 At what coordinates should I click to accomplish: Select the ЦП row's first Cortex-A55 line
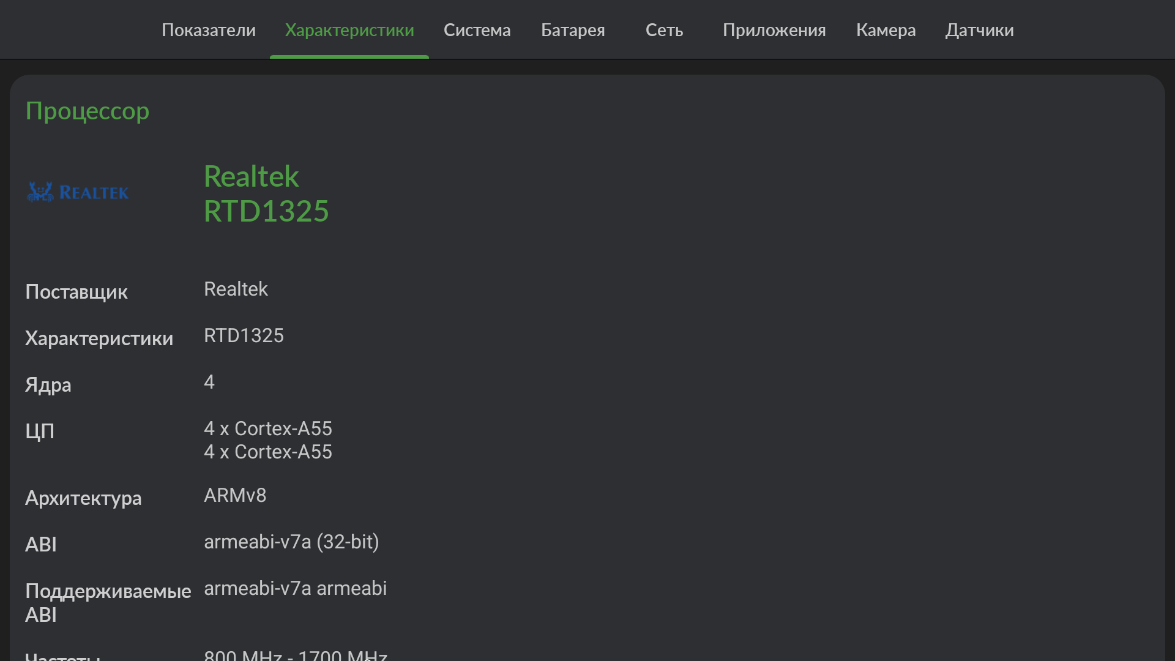coord(267,428)
